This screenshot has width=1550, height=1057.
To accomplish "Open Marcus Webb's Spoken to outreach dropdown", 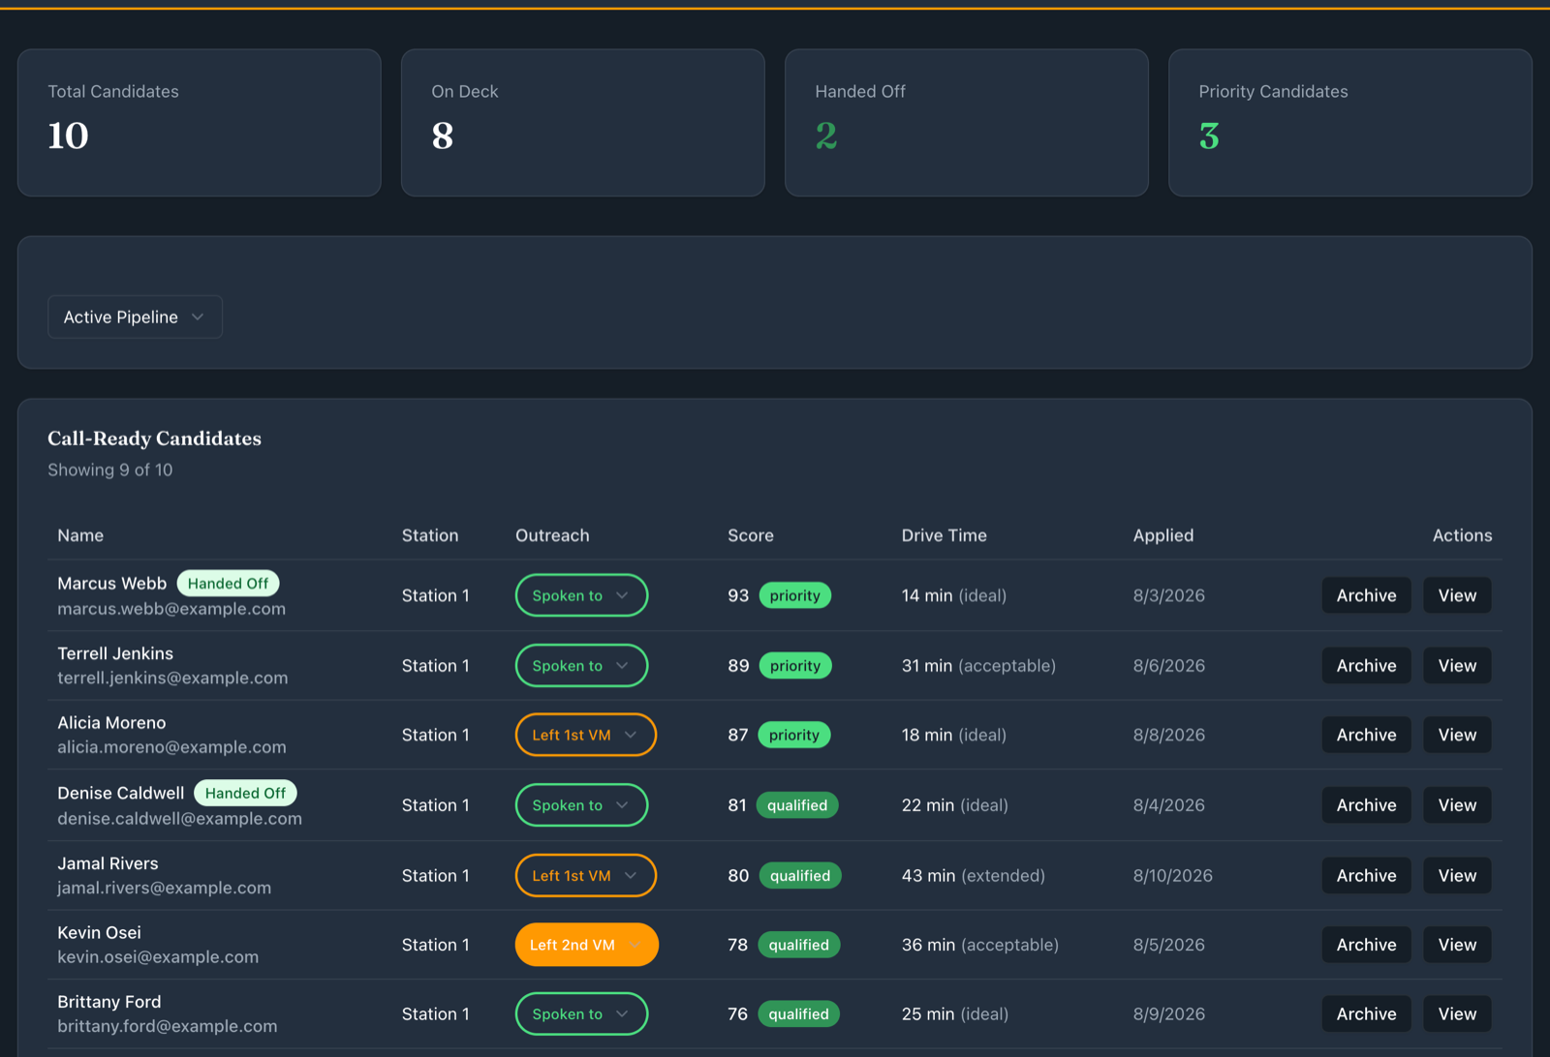I will [581, 595].
